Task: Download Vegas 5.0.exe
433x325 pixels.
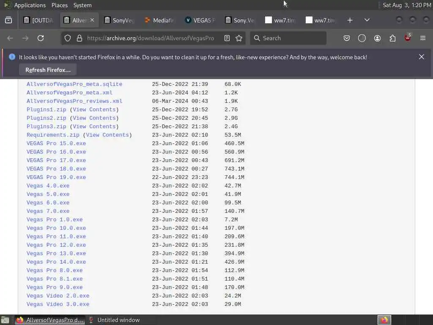Action: point(48,194)
